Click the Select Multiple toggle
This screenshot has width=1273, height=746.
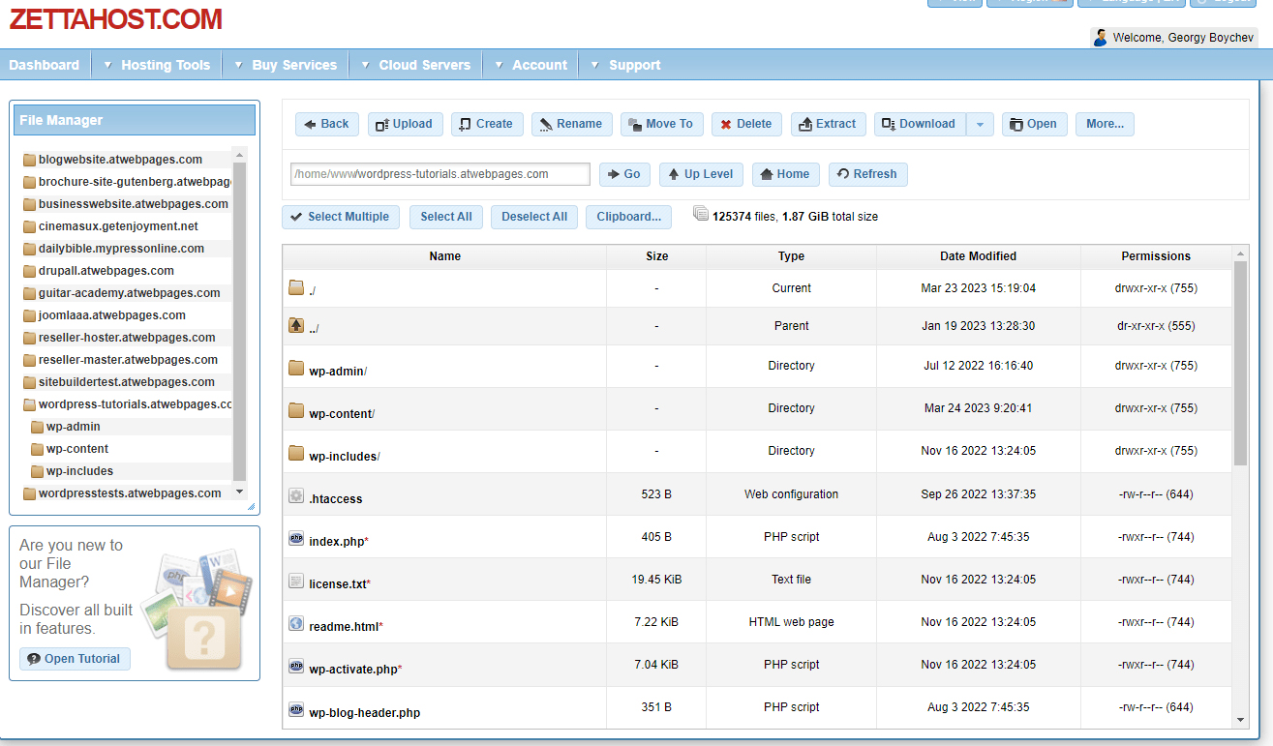341,217
